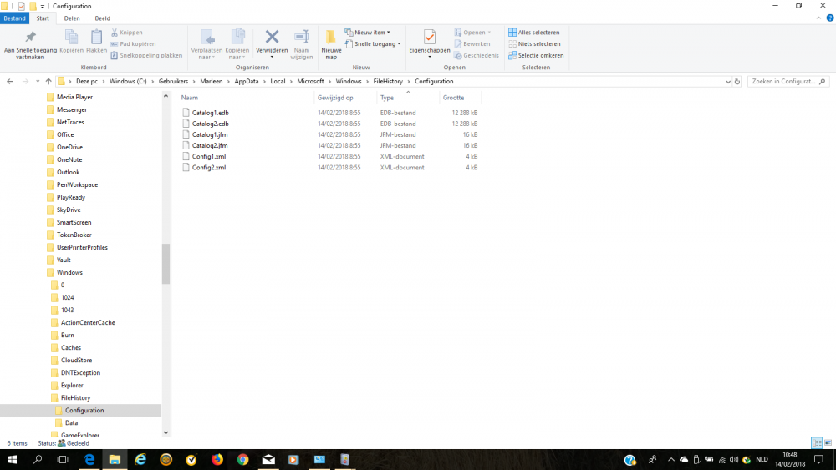Open the Mail app from taskbar
Screen dimensions: 836x470
268,459
